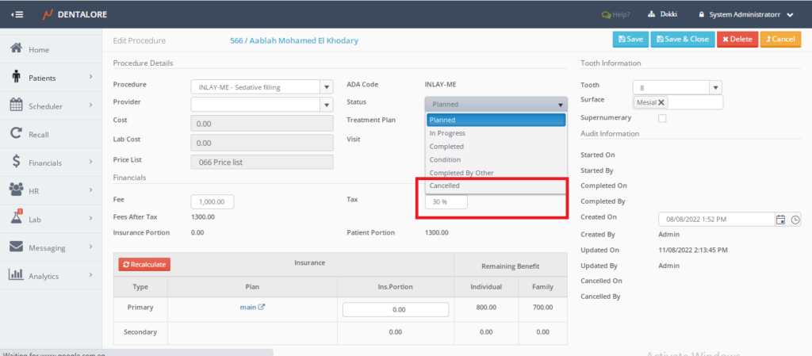Viewport: 812px width, 356px height.
Task: Open System Administrator user menu
Action: 746,14
